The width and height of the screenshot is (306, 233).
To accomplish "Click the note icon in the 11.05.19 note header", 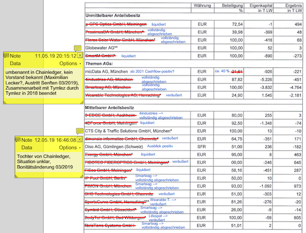I will coord(7,56).
